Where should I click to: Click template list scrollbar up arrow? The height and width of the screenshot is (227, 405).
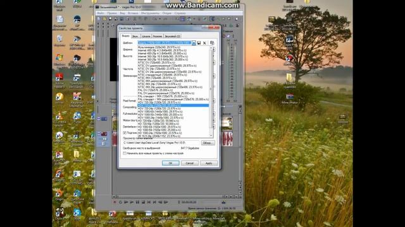tap(211, 48)
